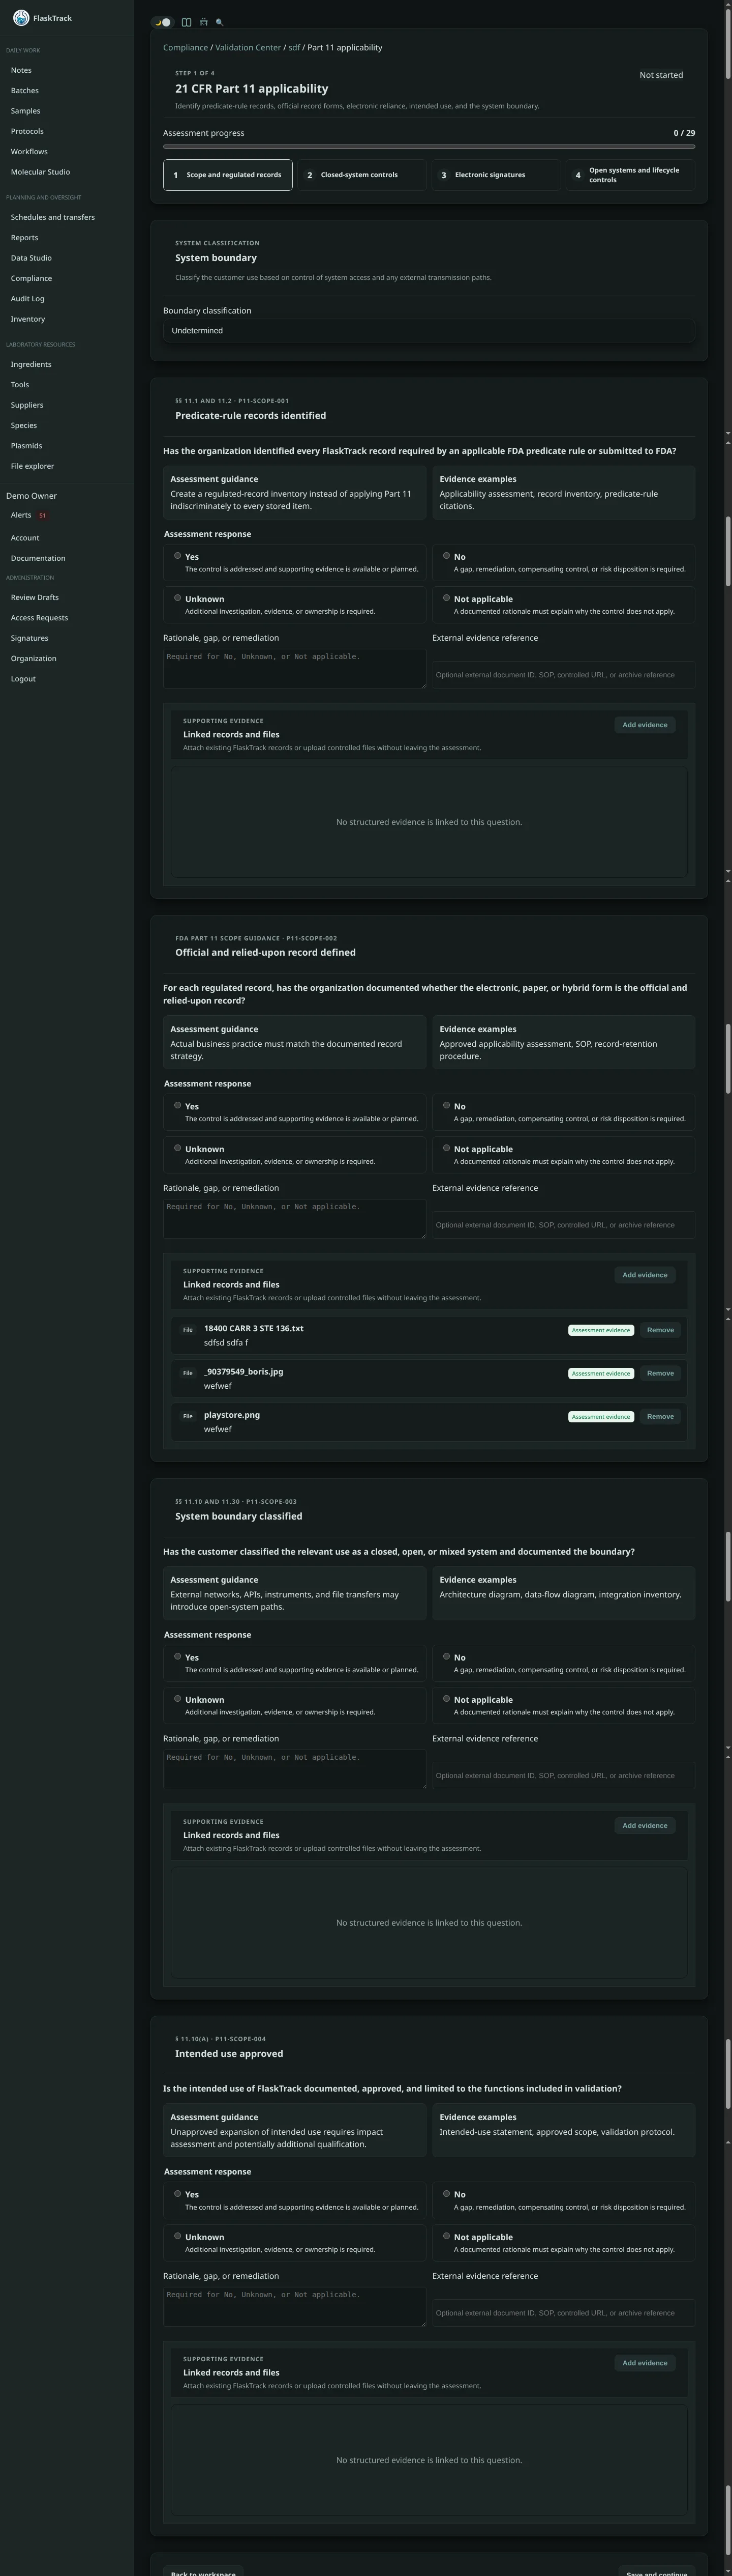Open the sdf breadcrumb link

click(294, 48)
